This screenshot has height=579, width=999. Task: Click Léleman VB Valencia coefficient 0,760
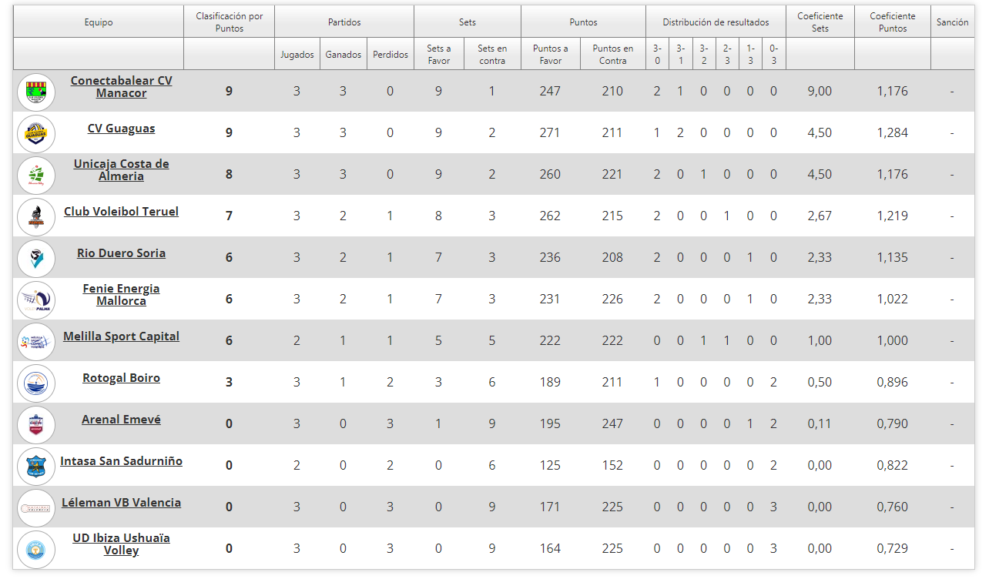[x=893, y=507]
